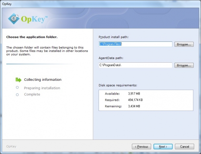This screenshot has width=201, height=154.
Task: Click the 'Disk space requirements:' label
Action: pyautogui.click(x=118, y=85)
